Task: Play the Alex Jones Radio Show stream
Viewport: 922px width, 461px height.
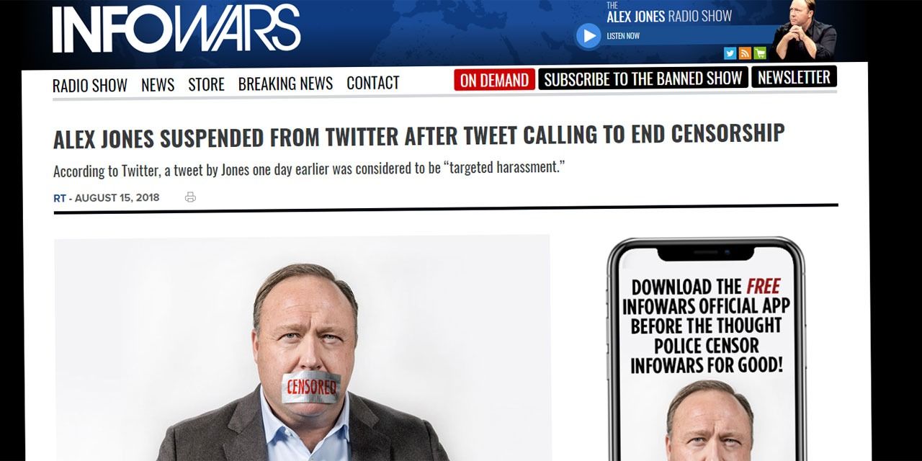Action: click(588, 36)
